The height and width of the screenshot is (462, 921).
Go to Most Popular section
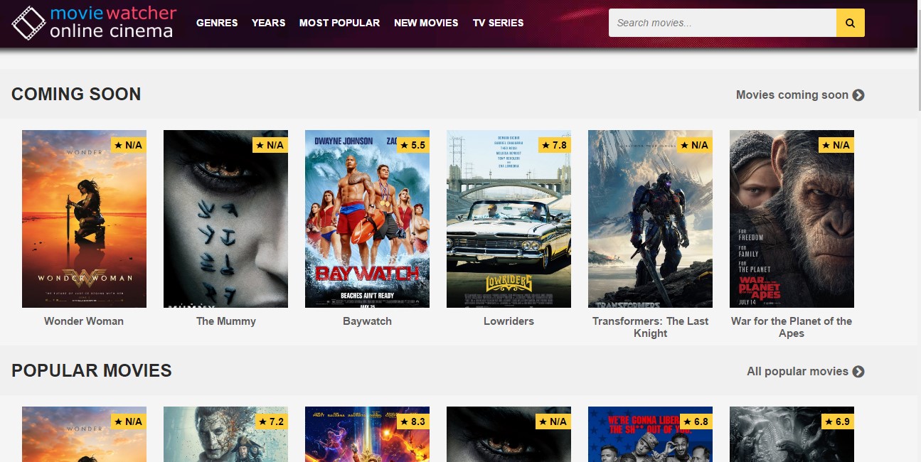[339, 23]
